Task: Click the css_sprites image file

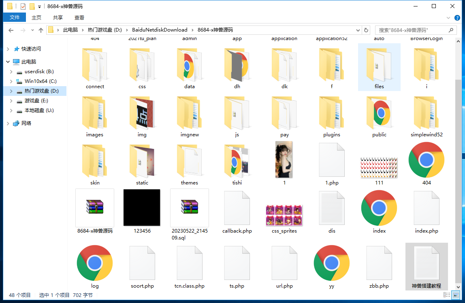Action: tap(284, 215)
